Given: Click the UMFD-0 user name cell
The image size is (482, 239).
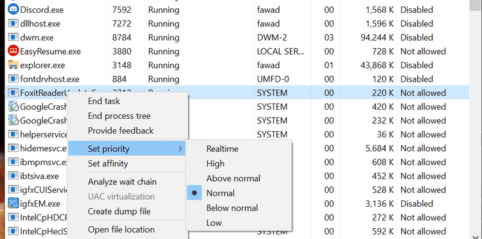Looking at the screenshot, I should coord(273,79).
